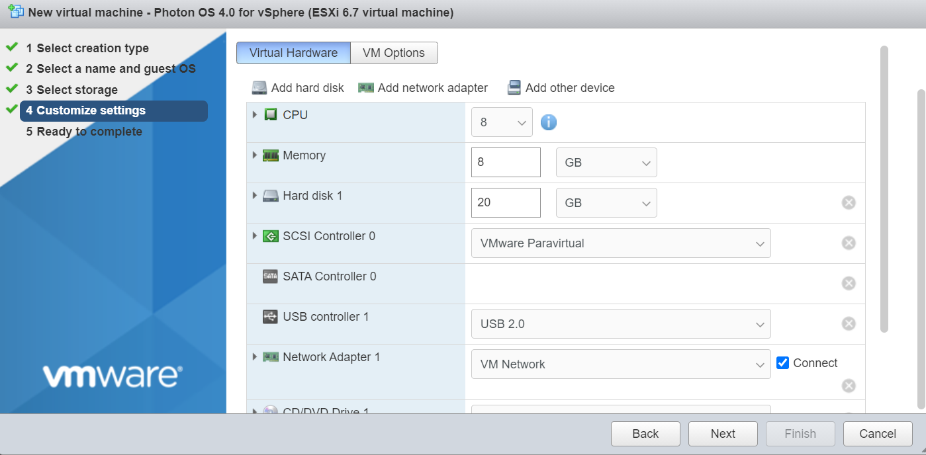Viewport: 926px width, 455px height.
Task: Click the Add hard disk icon
Action: pos(259,88)
